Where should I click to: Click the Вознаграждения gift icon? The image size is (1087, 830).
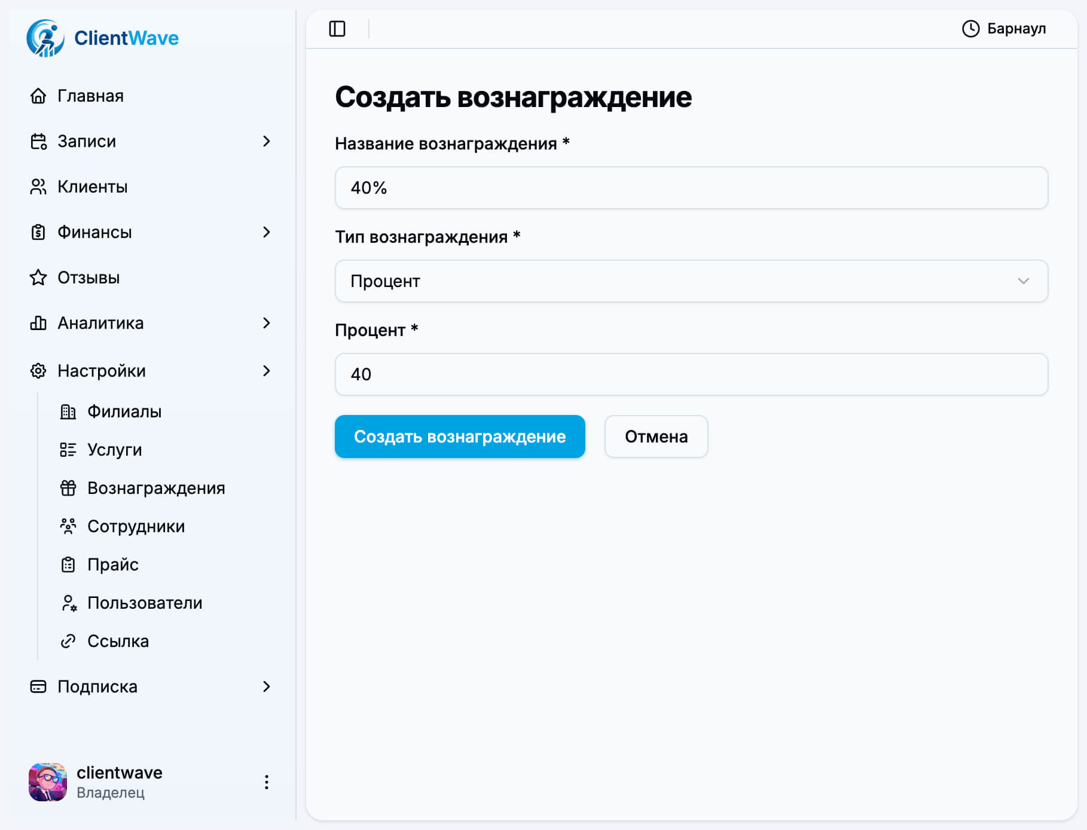tap(68, 488)
